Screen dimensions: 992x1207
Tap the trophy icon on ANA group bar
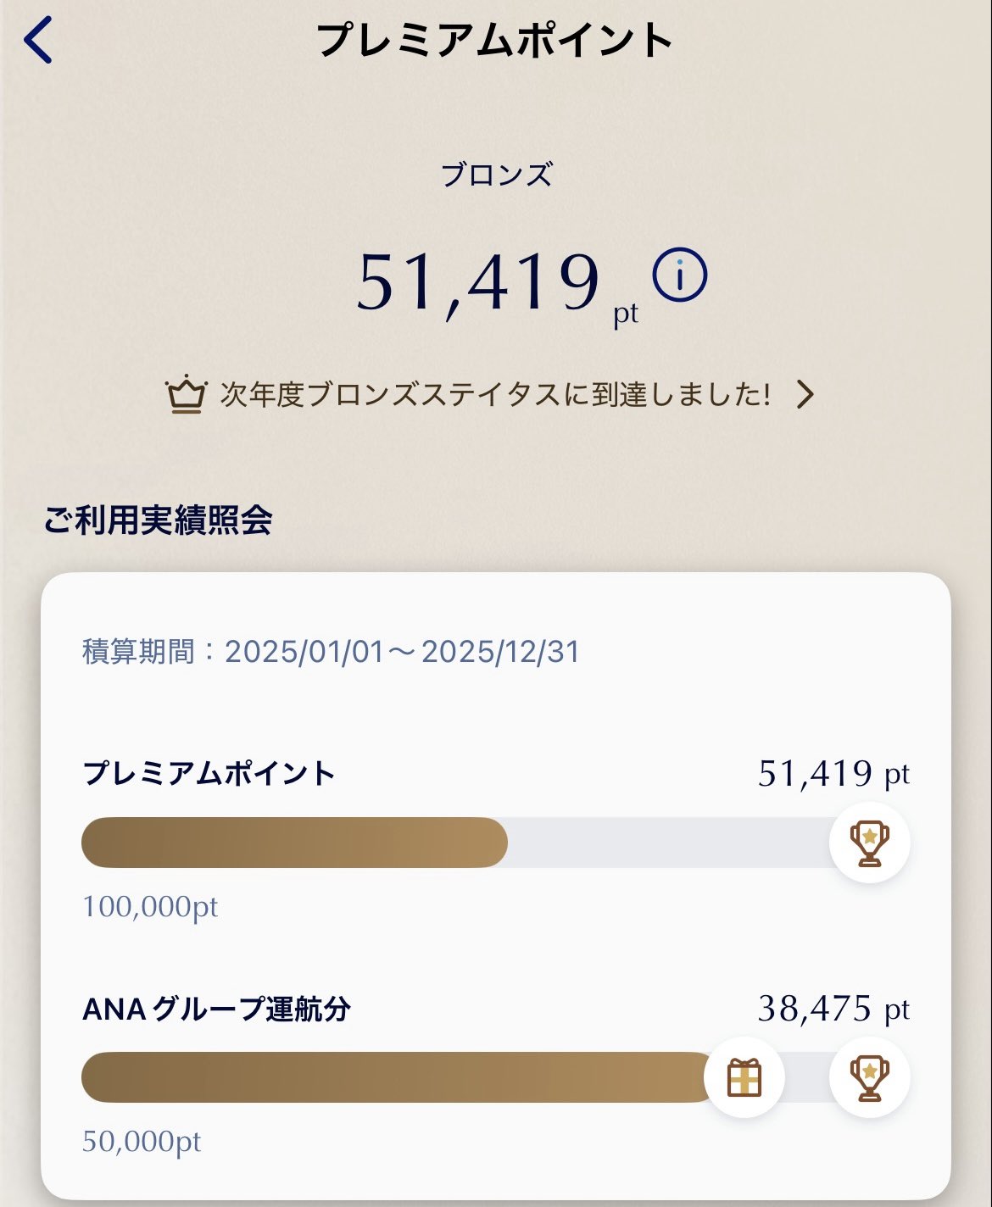point(869,1077)
